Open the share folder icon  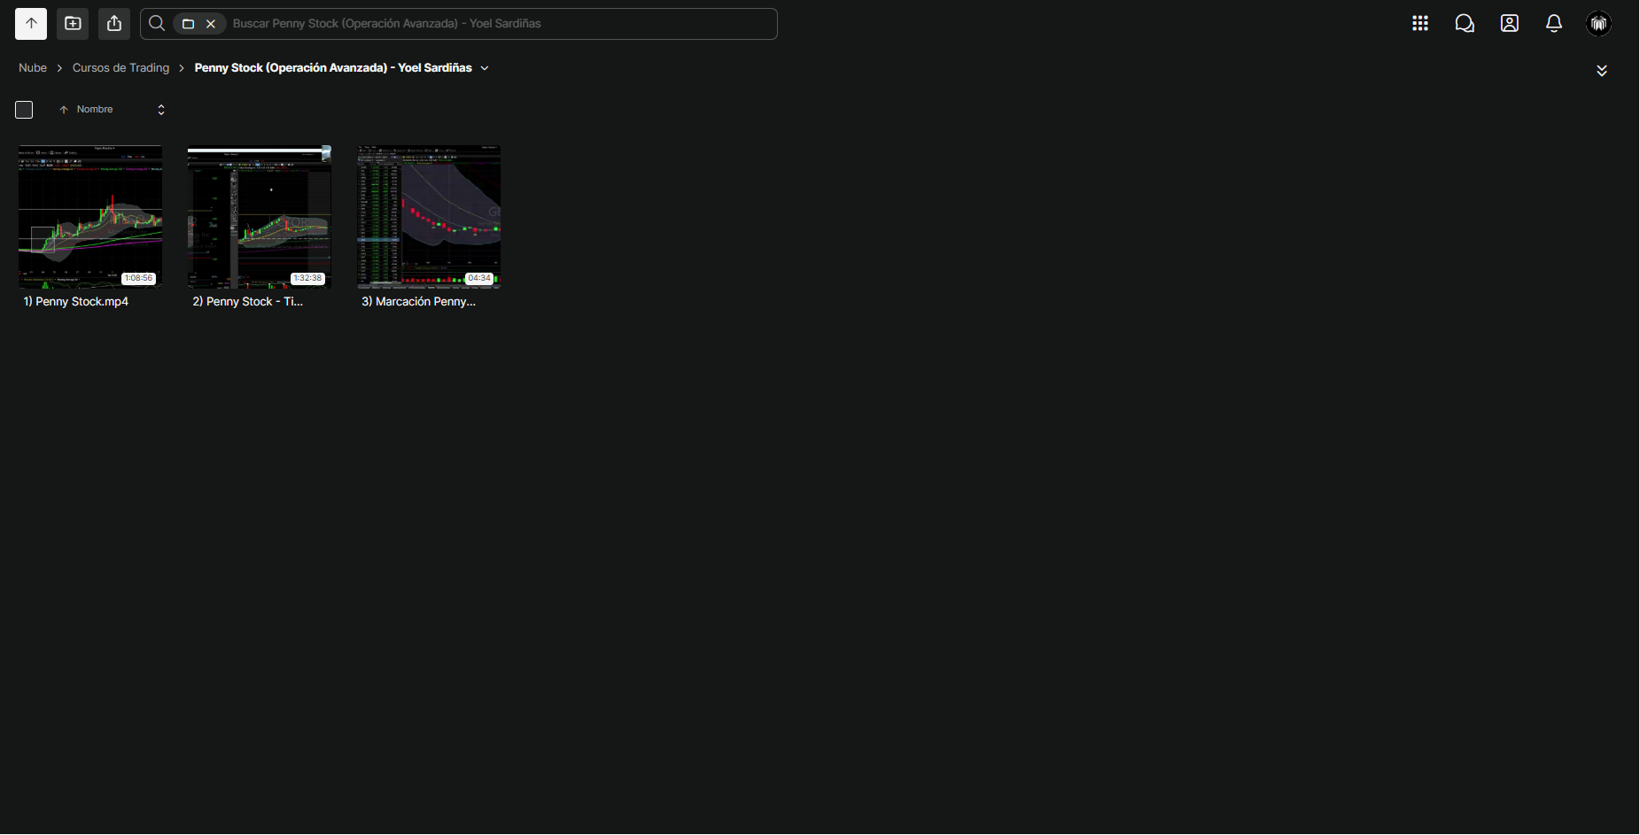(114, 24)
